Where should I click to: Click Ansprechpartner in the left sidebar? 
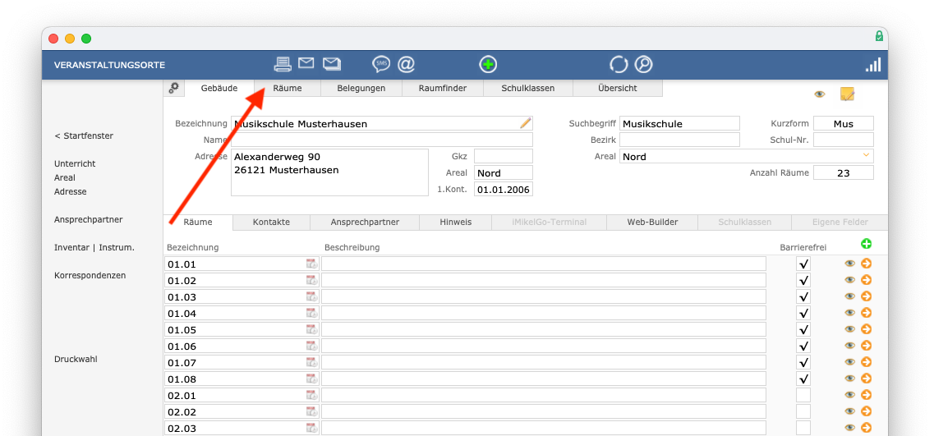click(x=88, y=220)
